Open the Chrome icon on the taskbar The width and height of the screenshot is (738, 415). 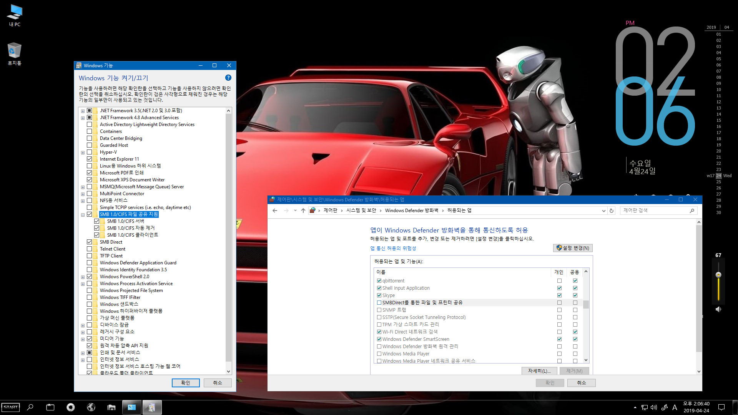coord(71,407)
